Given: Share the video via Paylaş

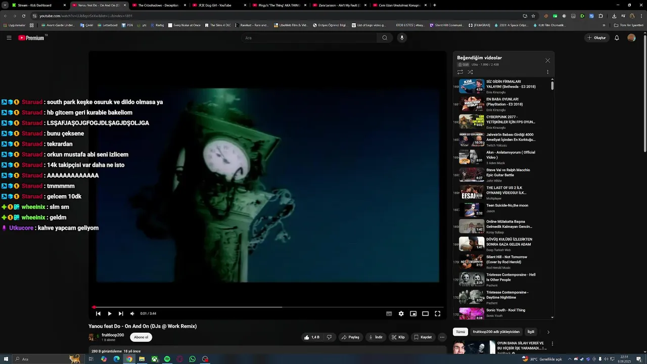Looking at the screenshot, I should (350, 337).
